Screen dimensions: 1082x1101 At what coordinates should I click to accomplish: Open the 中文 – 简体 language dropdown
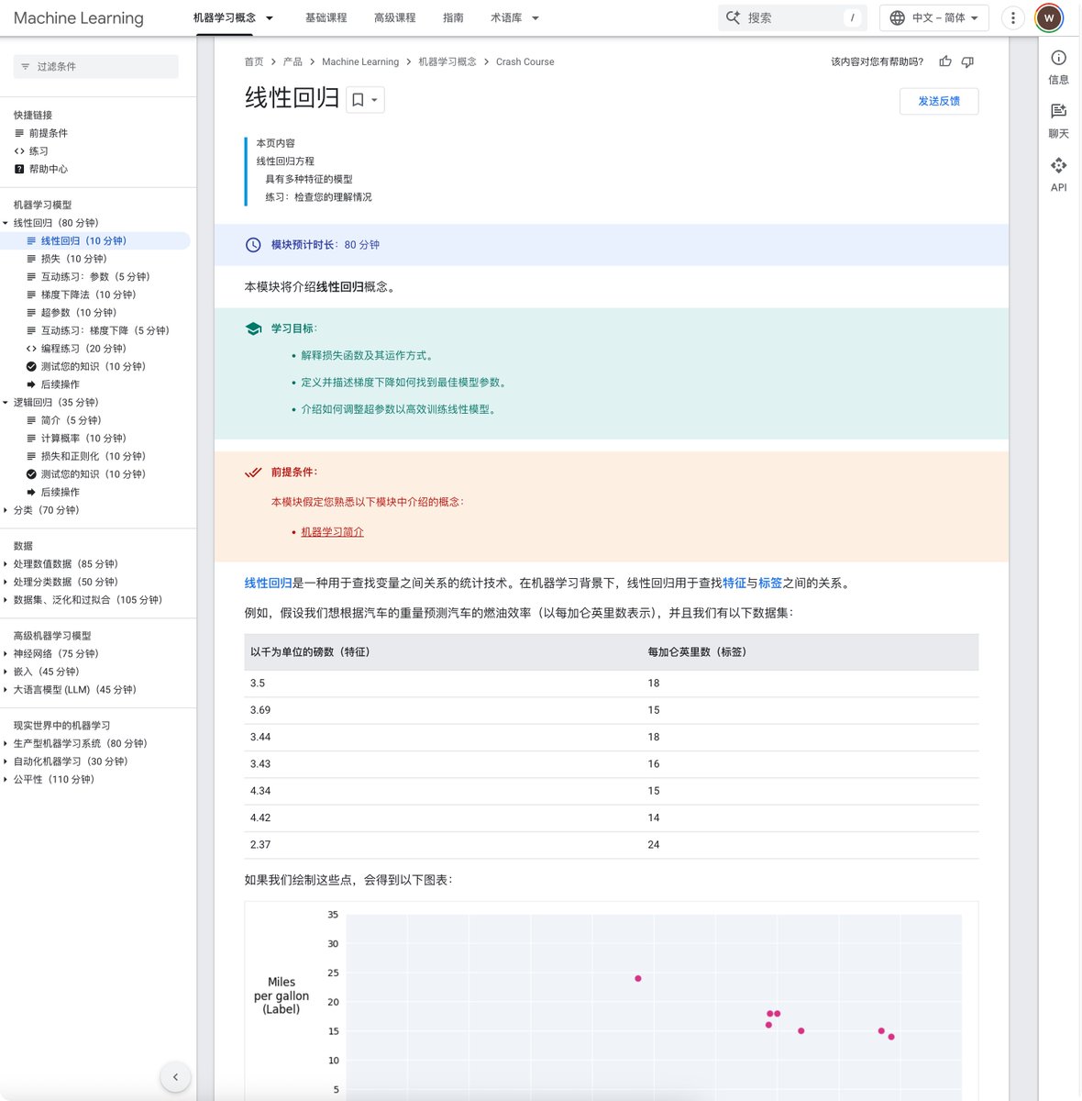click(934, 17)
